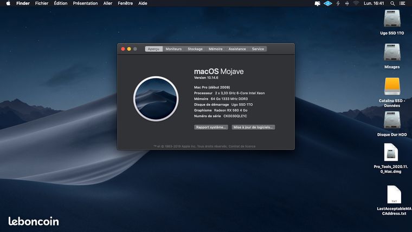Image resolution: width=412 pixels, height=232 pixels.
Task: Switch to the Aperçu tab
Action: click(154, 49)
